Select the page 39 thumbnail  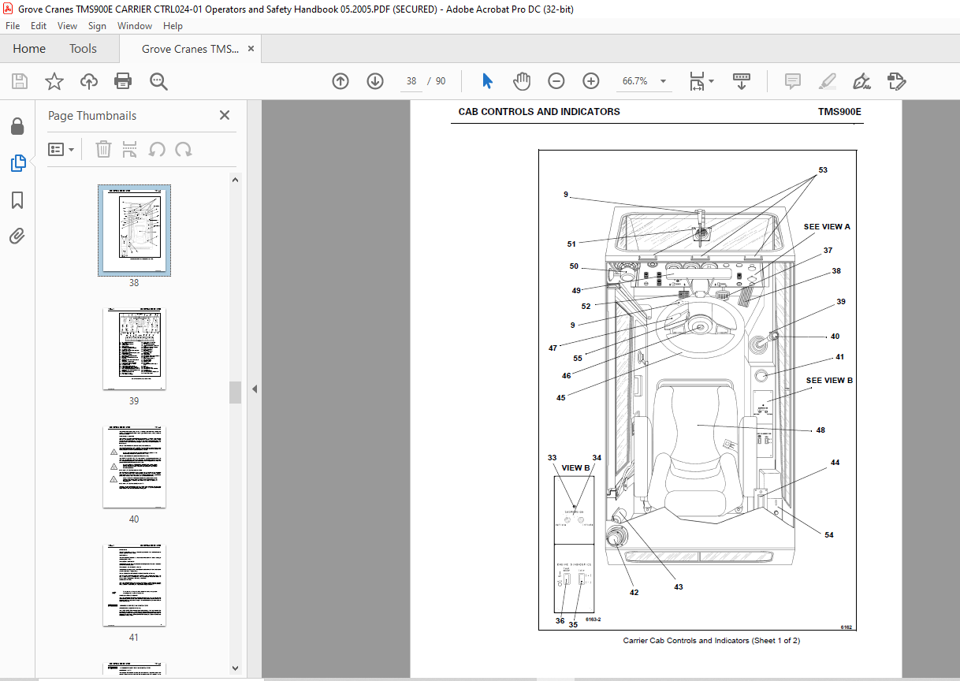[x=134, y=348]
